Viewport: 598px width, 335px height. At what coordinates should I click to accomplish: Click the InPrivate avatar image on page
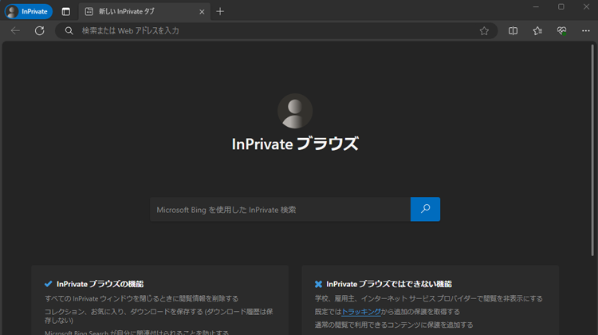click(295, 111)
